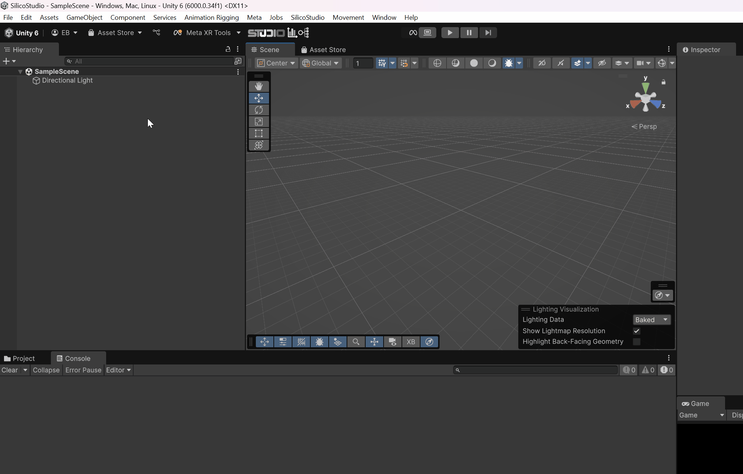The image size is (743, 474).
Task: Click the compass icon in overlay bar
Action: [429, 342]
